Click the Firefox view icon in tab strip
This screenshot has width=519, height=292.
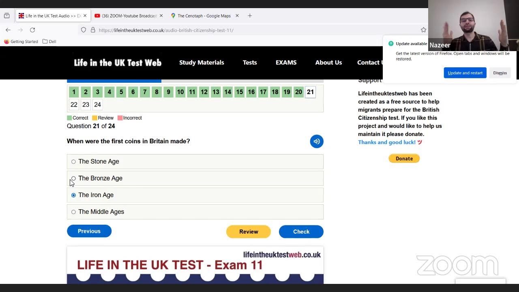tap(7, 16)
